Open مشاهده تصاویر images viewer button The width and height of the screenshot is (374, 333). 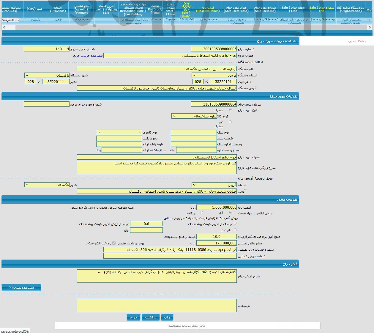point(21,288)
